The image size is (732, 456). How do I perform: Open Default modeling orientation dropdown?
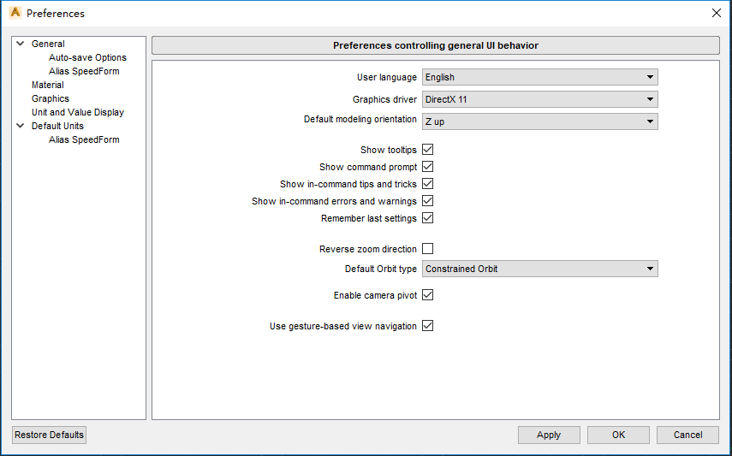click(540, 121)
